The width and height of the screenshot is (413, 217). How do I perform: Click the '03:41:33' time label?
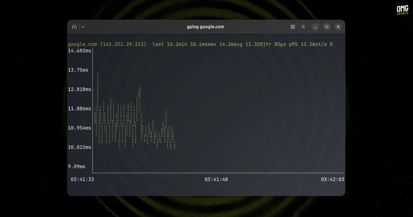coord(83,179)
